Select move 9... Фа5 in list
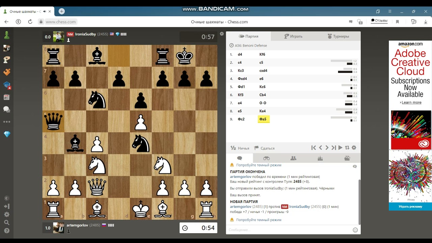Image resolution: width=432 pixels, height=243 pixels. pyautogui.click(x=264, y=119)
